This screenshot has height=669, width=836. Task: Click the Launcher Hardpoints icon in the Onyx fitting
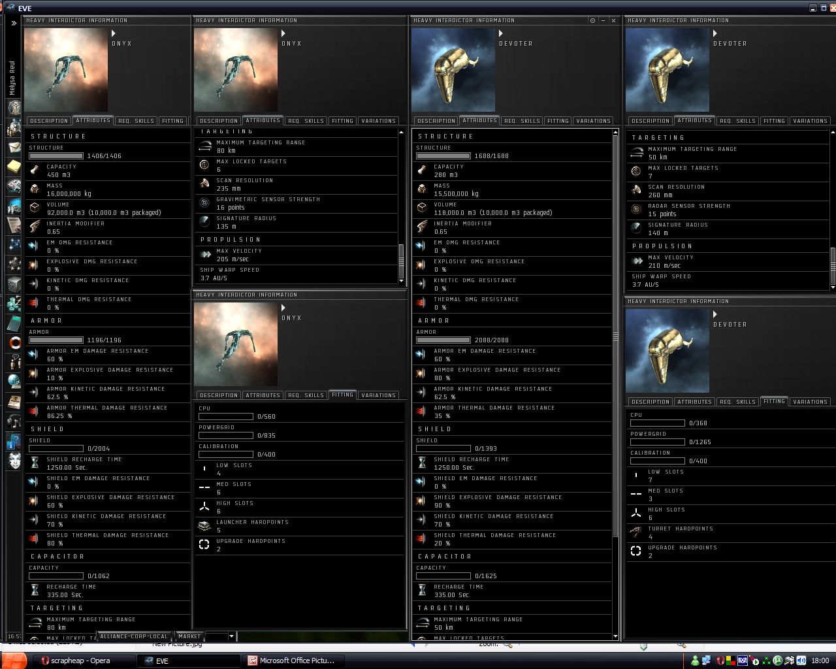coord(204,526)
